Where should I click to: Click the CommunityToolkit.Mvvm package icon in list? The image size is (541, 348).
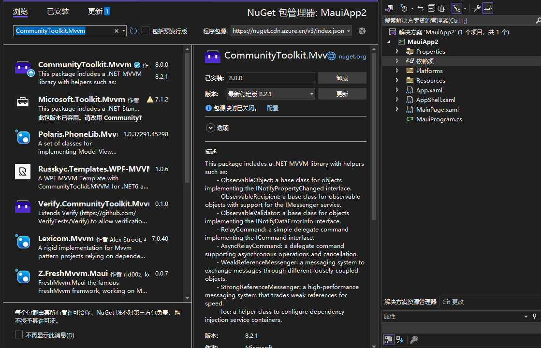[x=23, y=68]
